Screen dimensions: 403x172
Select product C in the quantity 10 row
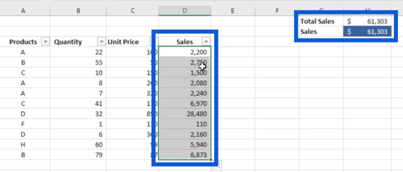[23, 73]
